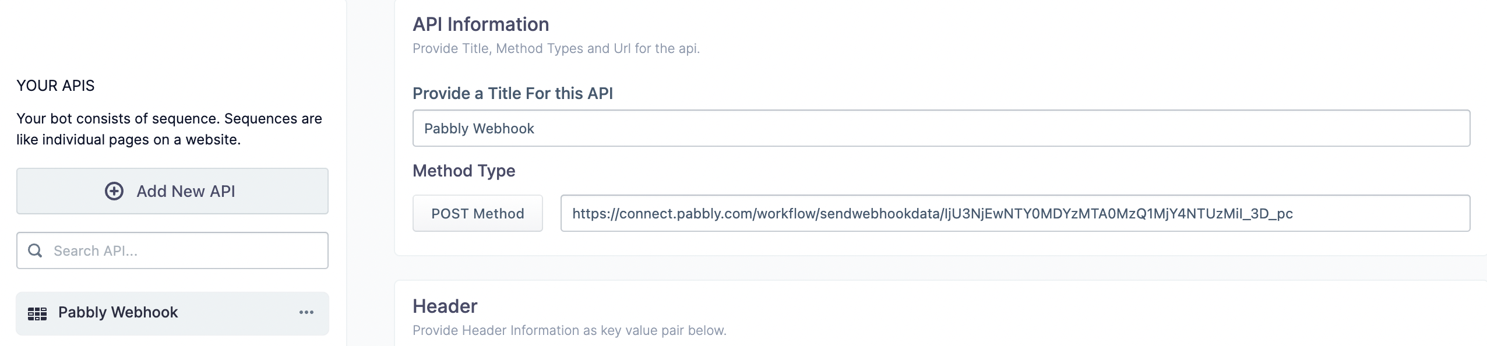Click the Add New API label text

185,191
